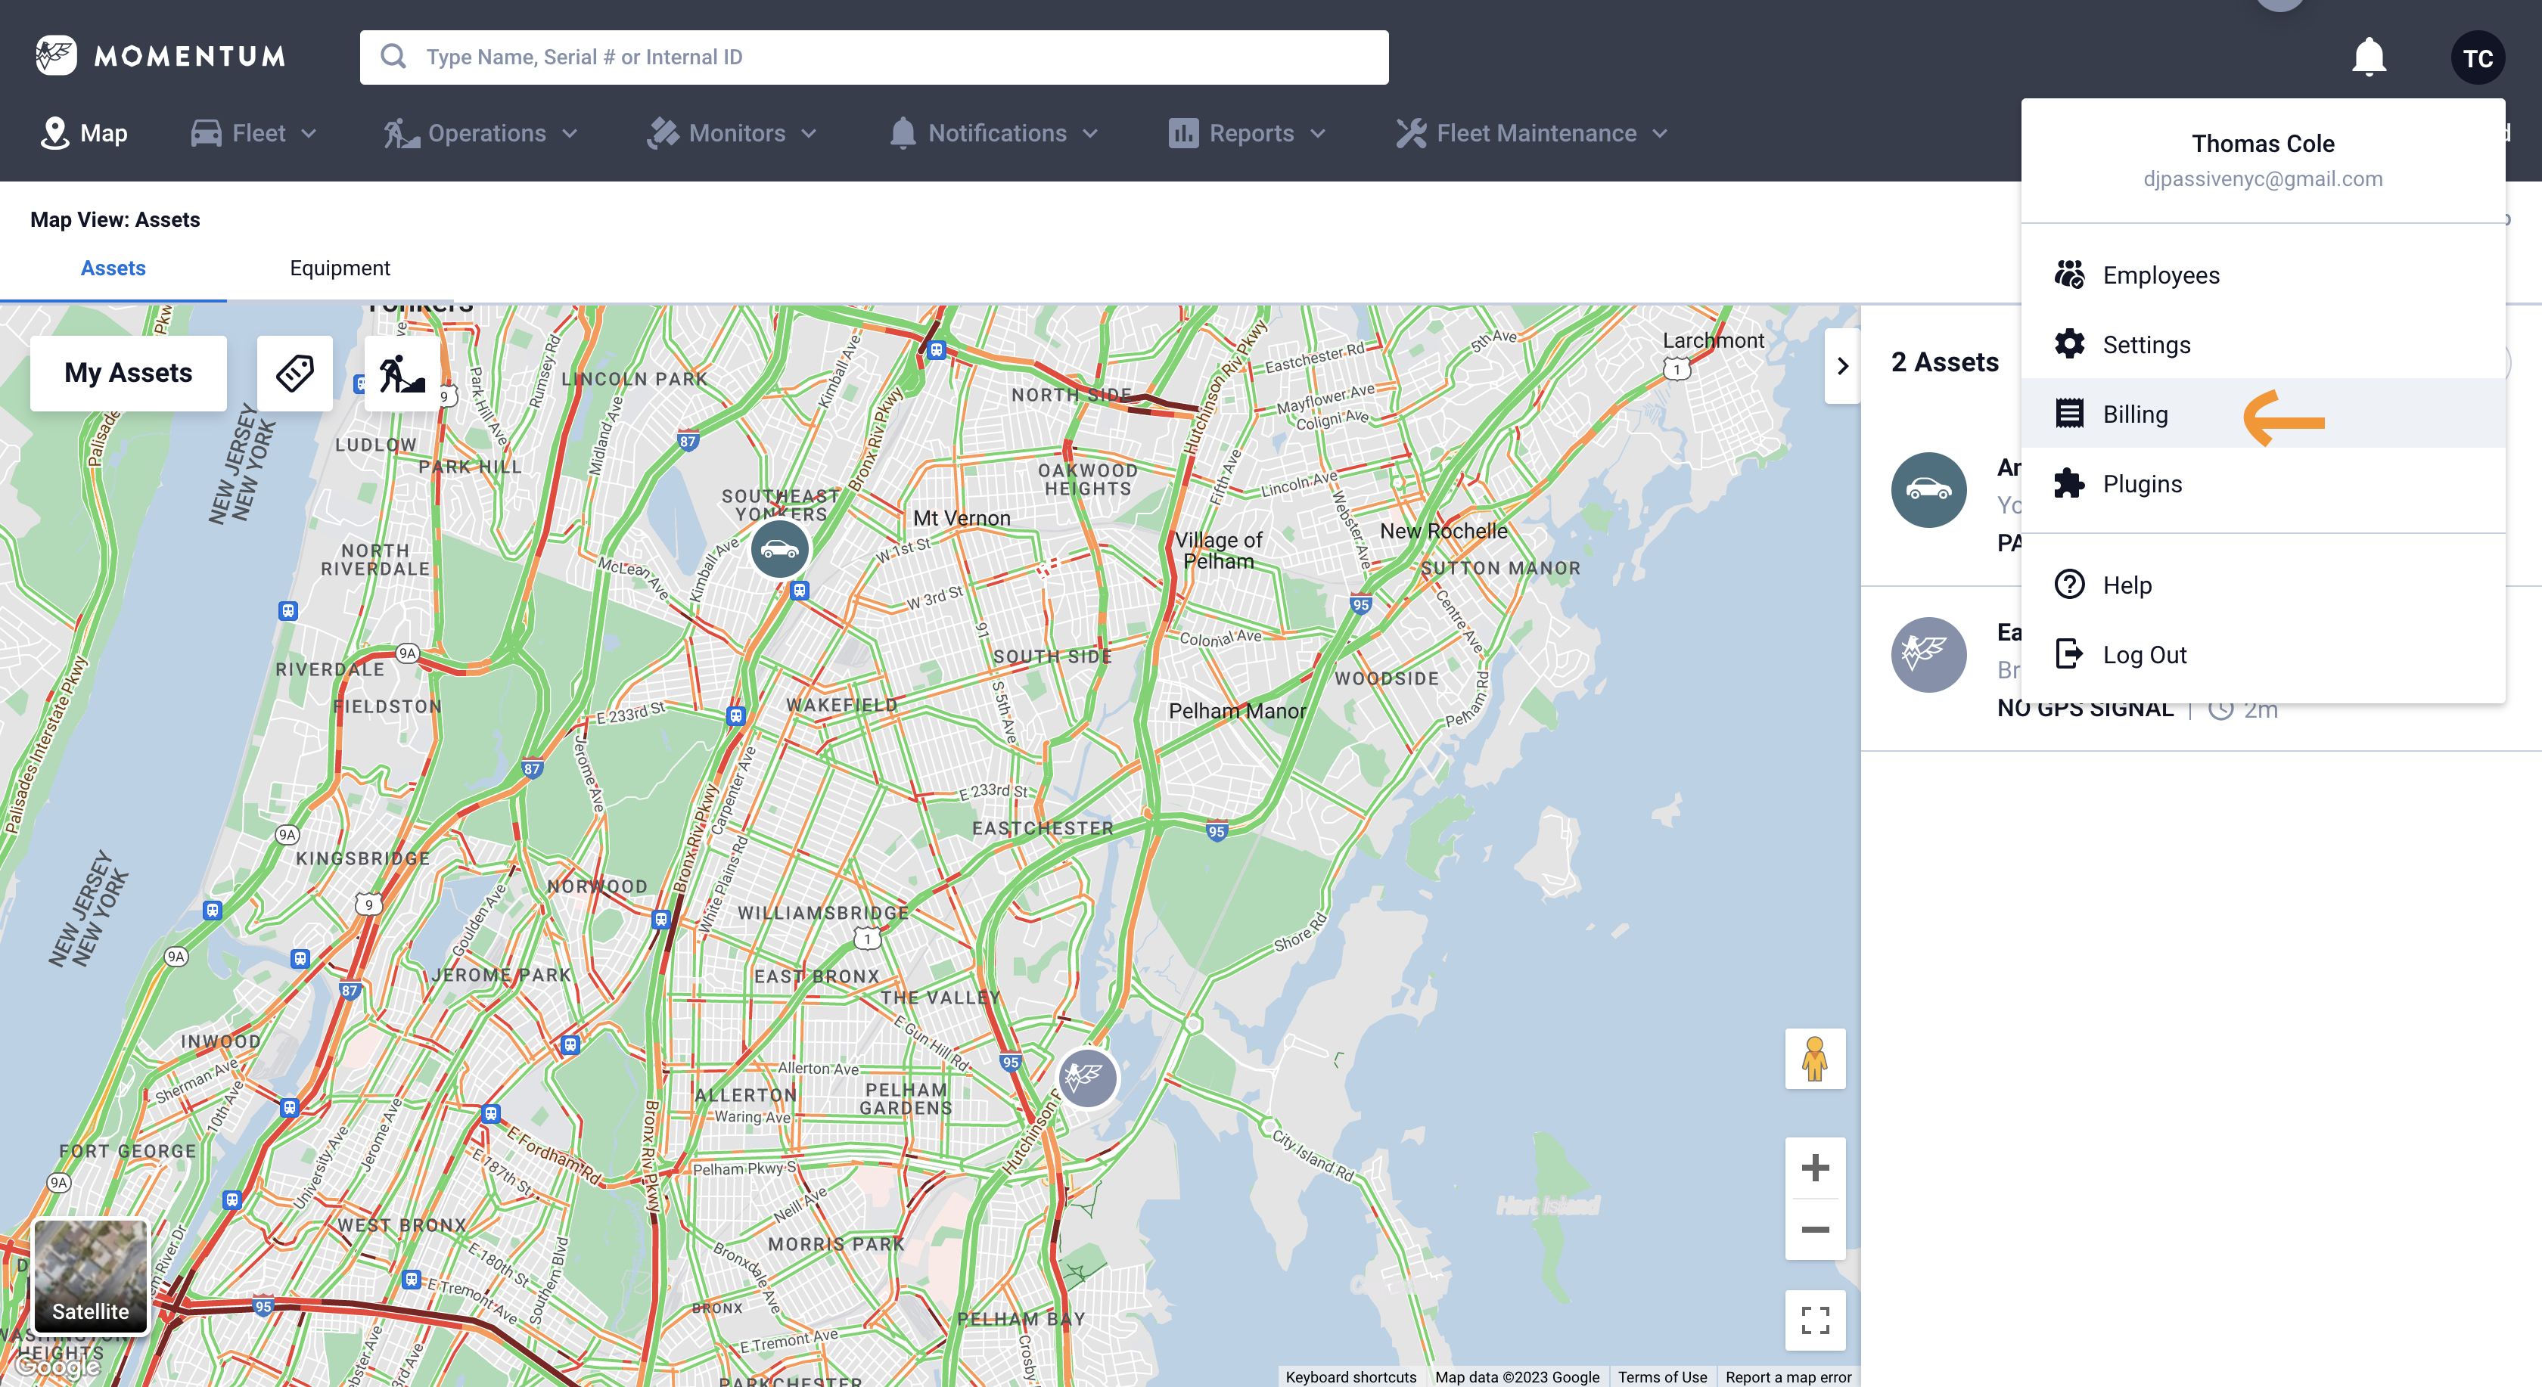Screen dimensions: 2542x1387
Task: Zoom in on the map
Action: [x=1815, y=1168]
